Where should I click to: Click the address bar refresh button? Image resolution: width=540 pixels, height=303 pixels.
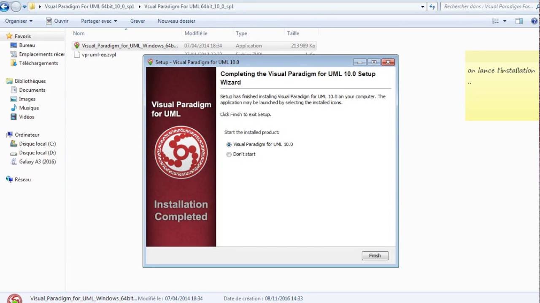pos(432,7)
